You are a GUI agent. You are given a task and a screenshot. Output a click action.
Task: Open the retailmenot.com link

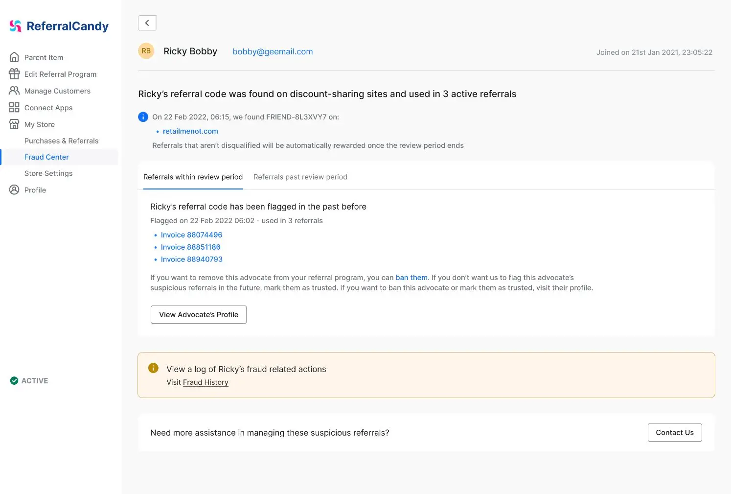[190, 131]
